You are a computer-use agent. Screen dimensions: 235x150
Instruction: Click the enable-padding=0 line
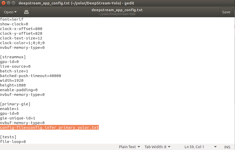pyautogui.click(x=19, y=90)
